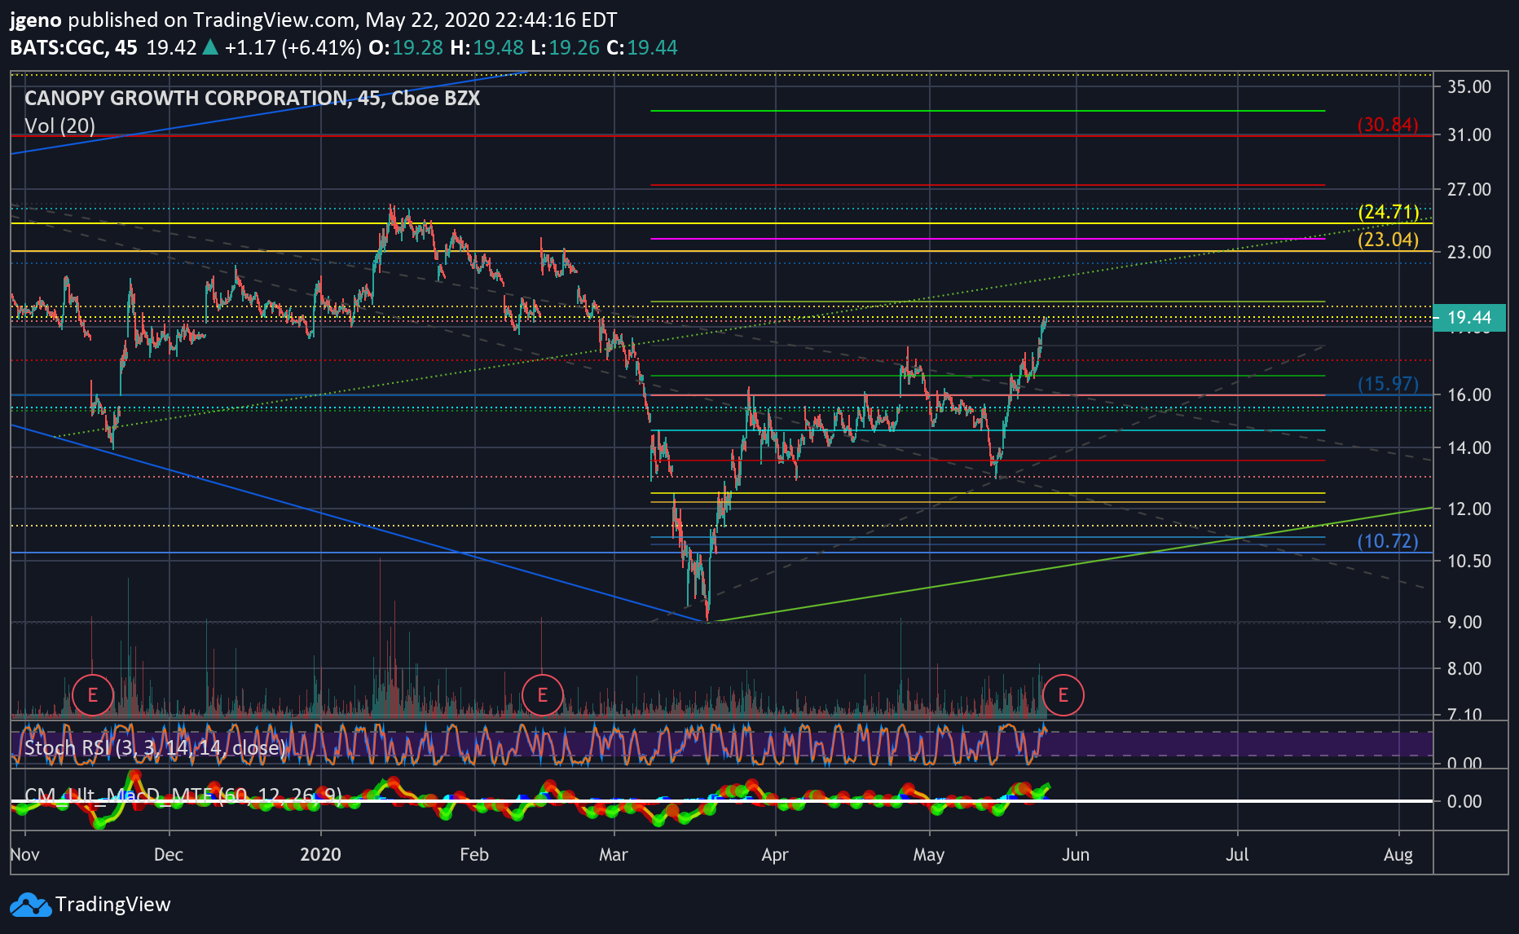Viewport: 1519px width, 934px height.
Task: Click the Vol (20) indicator label
Action: pyautogui.click(x=59, y=126)
